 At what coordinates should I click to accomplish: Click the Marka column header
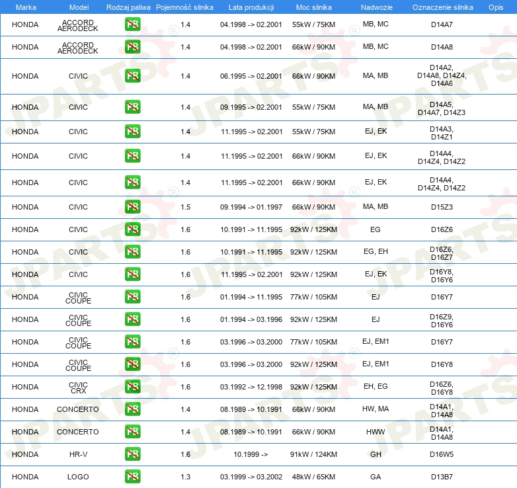click(26, 7)
